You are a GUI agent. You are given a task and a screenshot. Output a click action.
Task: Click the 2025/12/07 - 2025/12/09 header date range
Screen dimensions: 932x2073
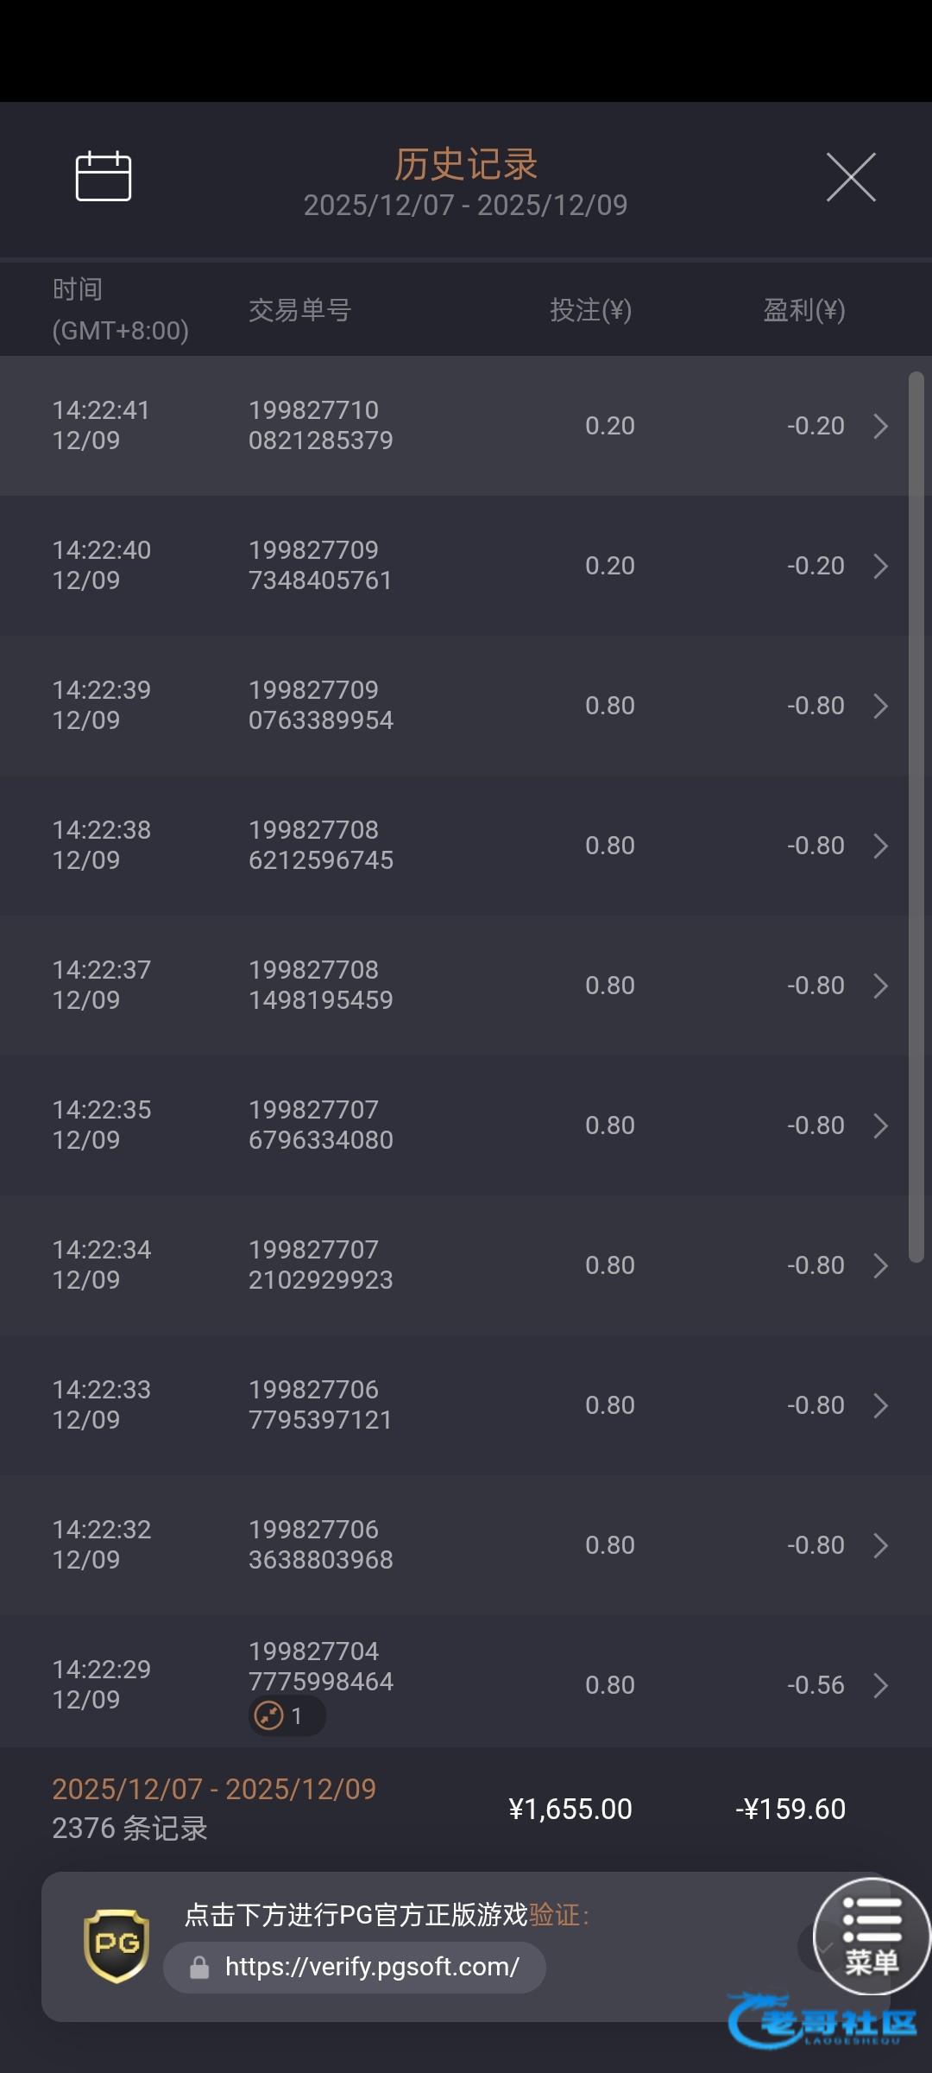point(465,206)
